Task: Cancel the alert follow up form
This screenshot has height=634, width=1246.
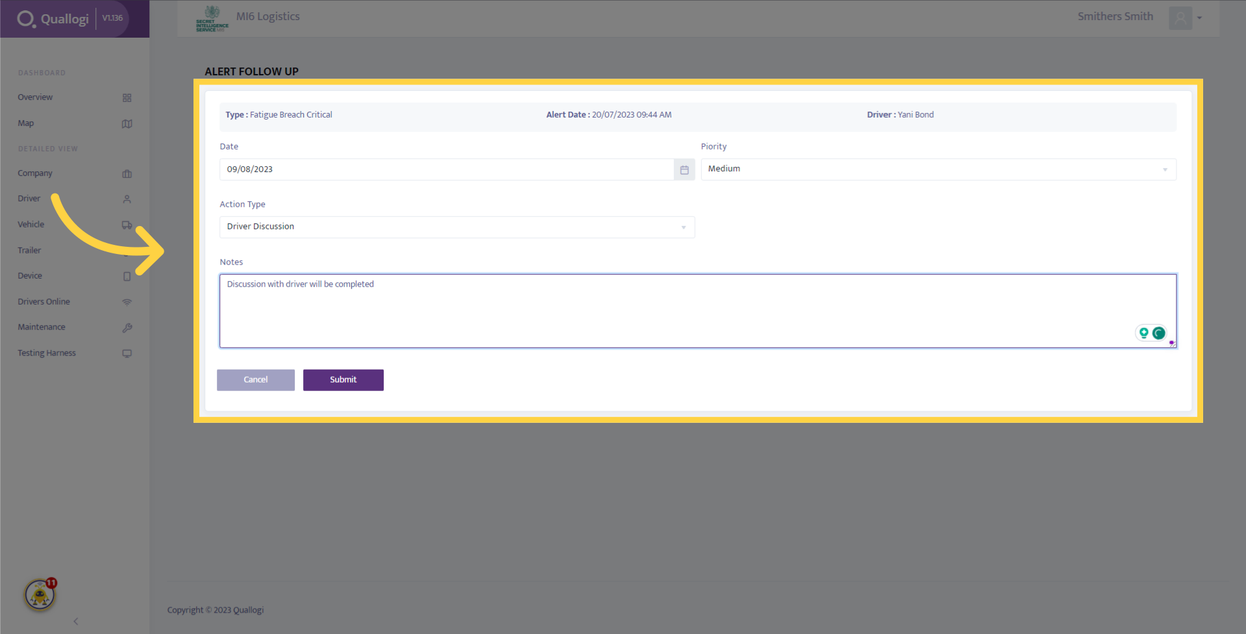Action: coord(256,380)
